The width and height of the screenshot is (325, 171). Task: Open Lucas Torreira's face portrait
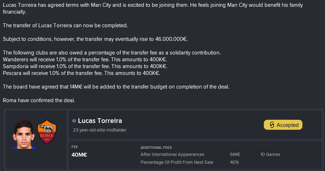pyautogui.click(x=24, y=134)
